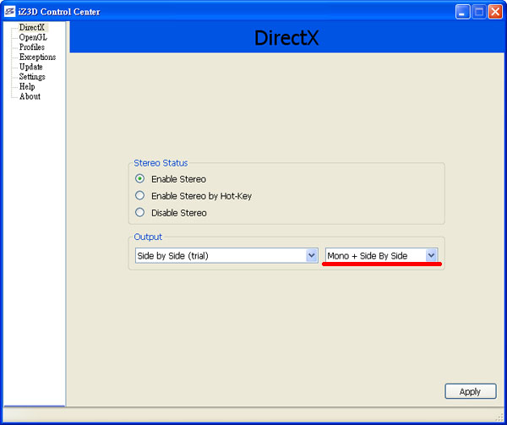Click the Stereo Status group label

161,163
